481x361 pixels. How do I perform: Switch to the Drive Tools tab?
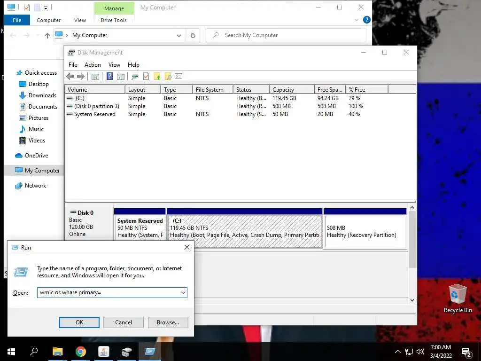(x=114, y=20)
